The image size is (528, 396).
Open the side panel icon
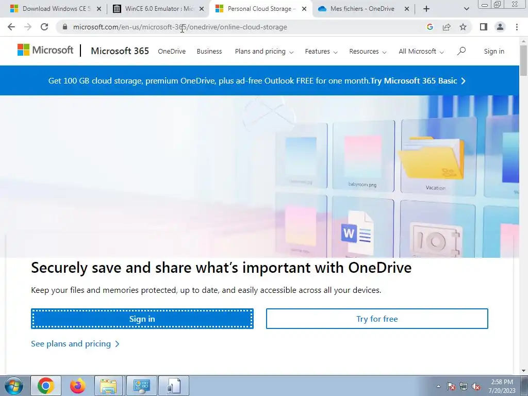484,27
